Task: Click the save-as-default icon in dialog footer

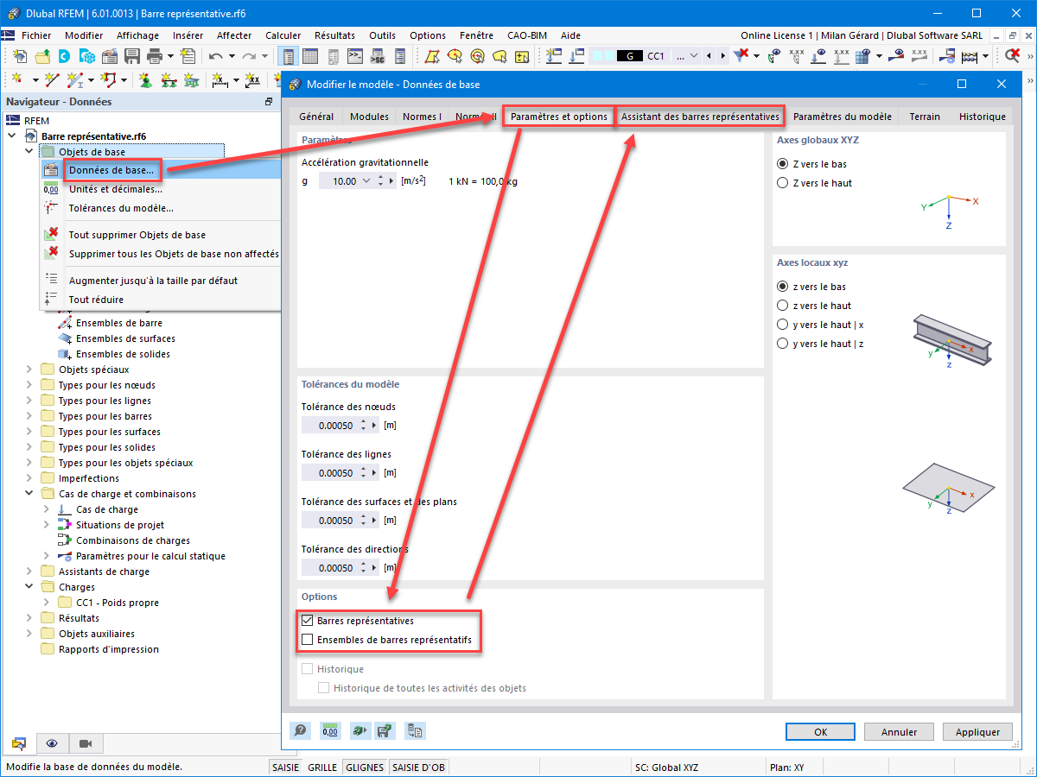Action: coord(385,730)
